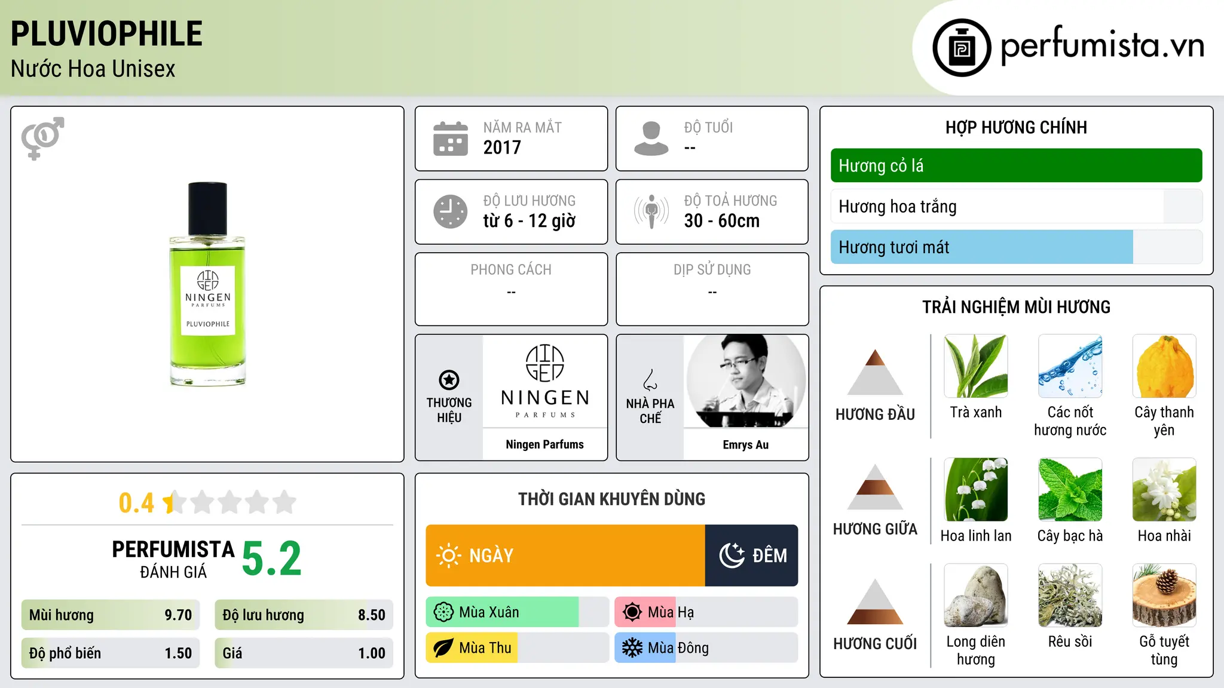Click the perfumista.vn bottle logo icon
Screen dimensions: 1224x688
tap(962, 48)
